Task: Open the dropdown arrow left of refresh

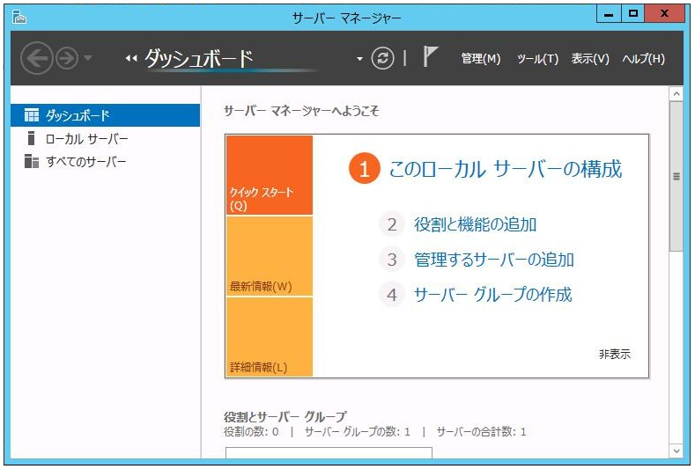Action: 359,59
